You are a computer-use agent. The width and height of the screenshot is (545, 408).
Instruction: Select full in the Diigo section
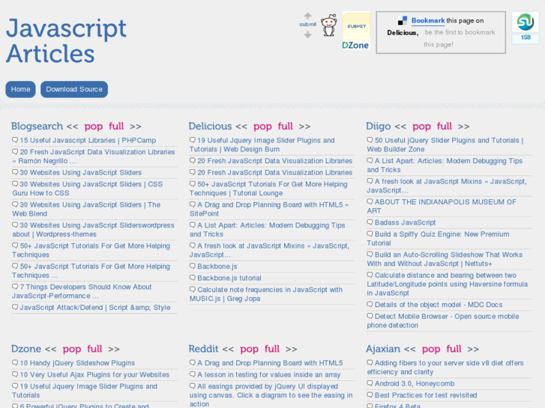pos(445,126)
